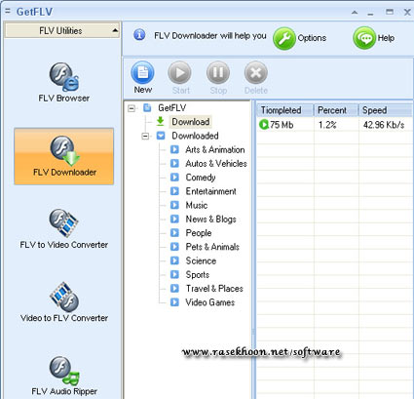Select the Downloaded folder in tree

click(x=195, y=136)
